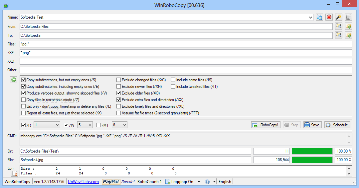Open the Logging: On dropdown arrow

point(199,182)
